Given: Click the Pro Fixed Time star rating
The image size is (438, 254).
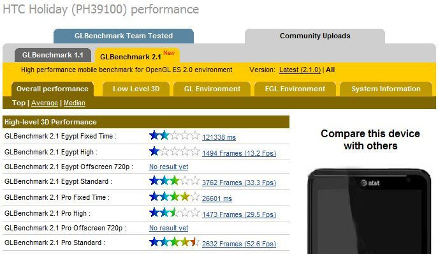Looking at the screenshot, I should [x=174, y=197].
